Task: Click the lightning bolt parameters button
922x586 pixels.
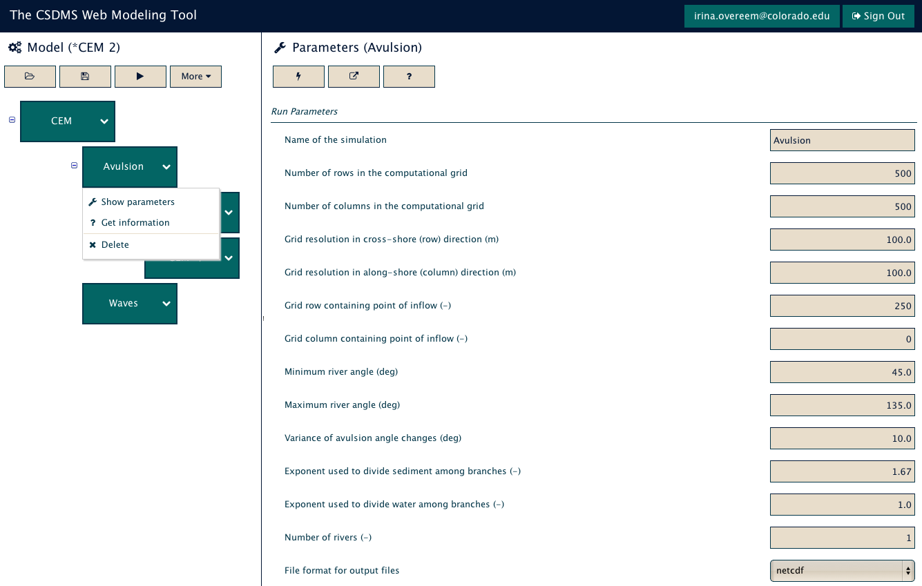Action: coord(298,77)
